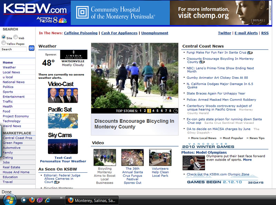This screenshot has height=205, width=276.
Task: Go to Weird News section in sidebar
Action: pyautogui.click(x=12, y=126)
